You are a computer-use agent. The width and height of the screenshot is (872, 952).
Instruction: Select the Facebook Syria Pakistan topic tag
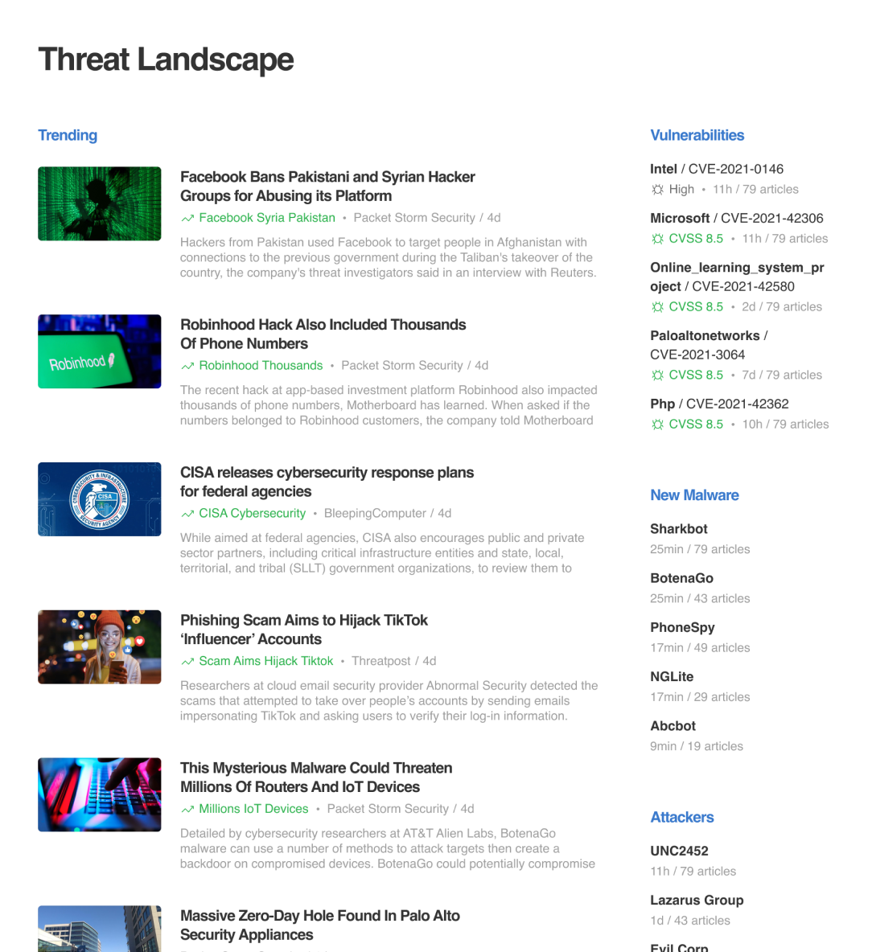(x=267, y=218)
